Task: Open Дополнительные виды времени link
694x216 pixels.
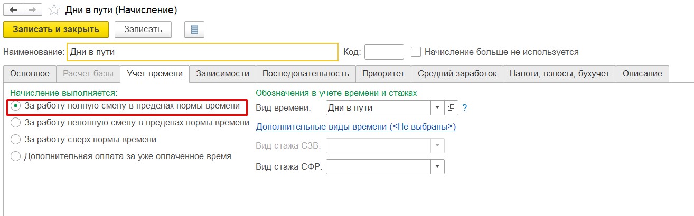Action: pyautogui.click(x=355, y=127)
